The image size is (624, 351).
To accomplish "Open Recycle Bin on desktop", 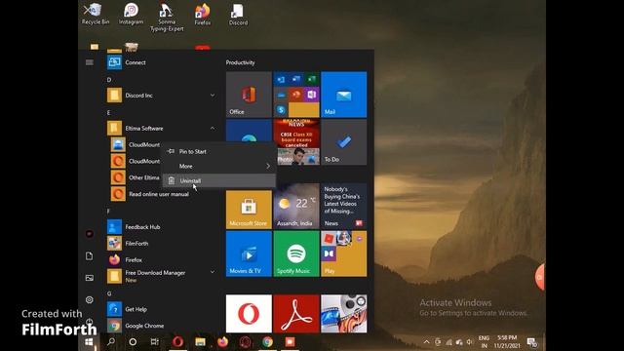I will click(x=96, y=14).
